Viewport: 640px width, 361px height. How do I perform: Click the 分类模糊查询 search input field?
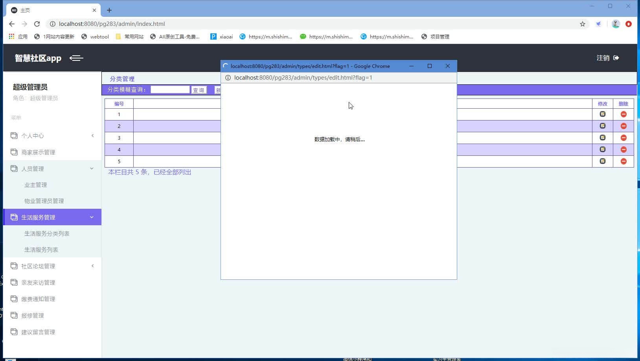170,90
